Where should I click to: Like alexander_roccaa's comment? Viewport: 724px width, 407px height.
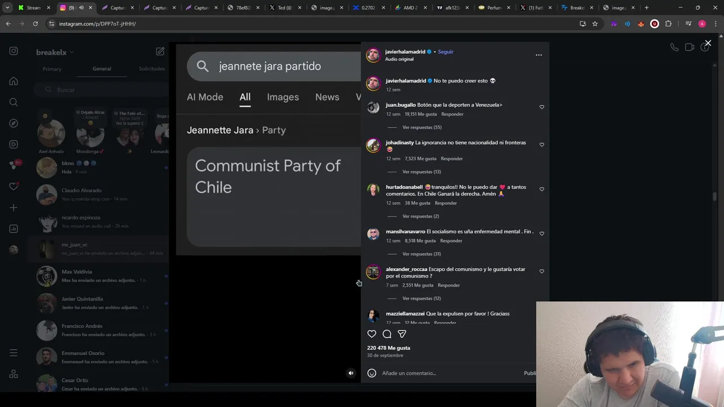541,271
